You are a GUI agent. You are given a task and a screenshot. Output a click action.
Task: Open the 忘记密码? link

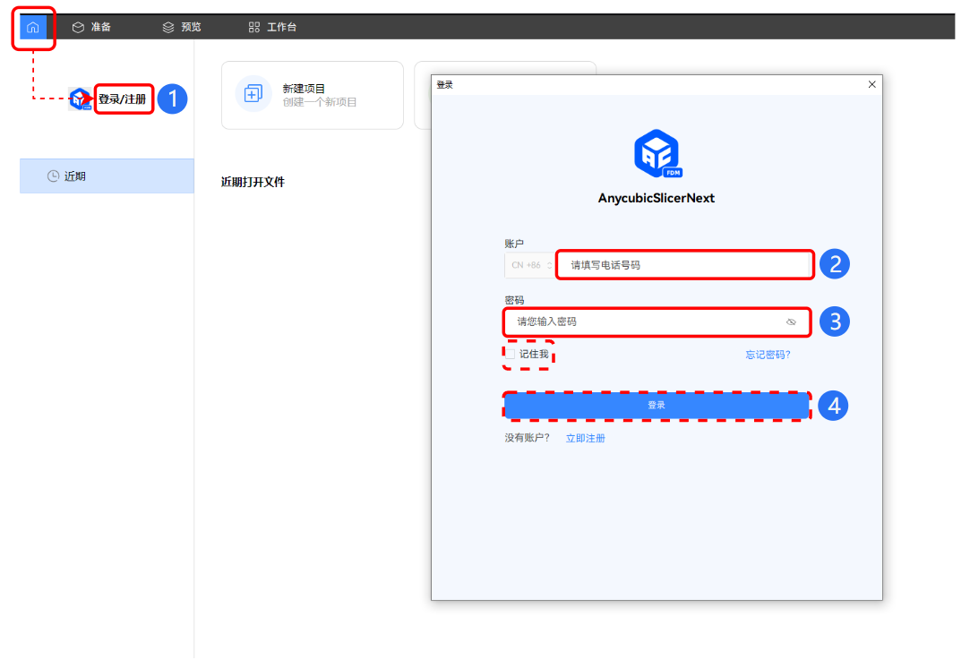tap(768, 355)
